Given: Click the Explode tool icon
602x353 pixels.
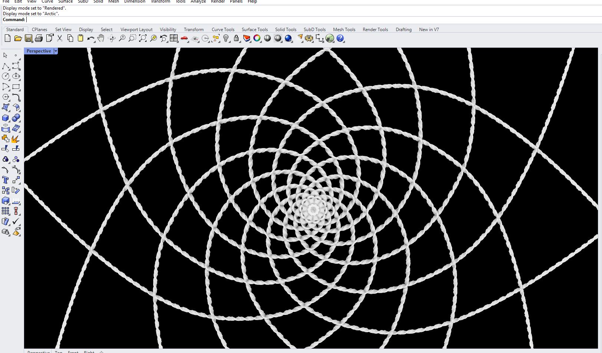Looking at the screenshot, I should [16, 139].
